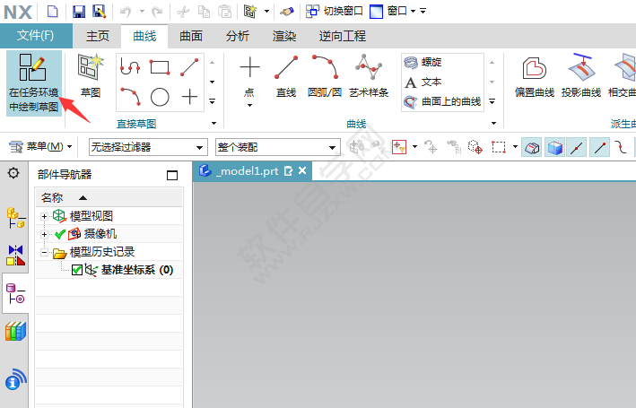Click the 点 Point curve tool
The height and width of the screenshot is (408, 636).
pyautogui.click(x=250, y=77)
